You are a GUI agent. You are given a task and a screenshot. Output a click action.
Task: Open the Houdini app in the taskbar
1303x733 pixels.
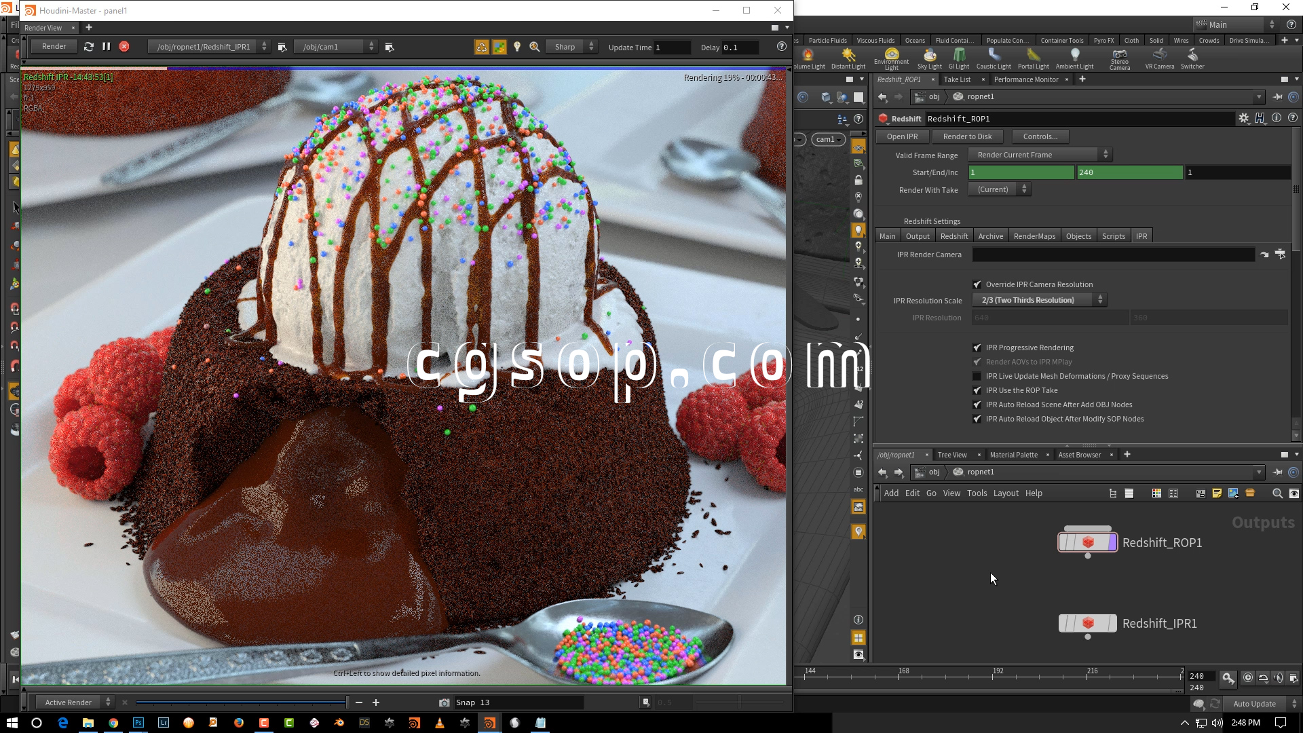click(x=489, y=723)
